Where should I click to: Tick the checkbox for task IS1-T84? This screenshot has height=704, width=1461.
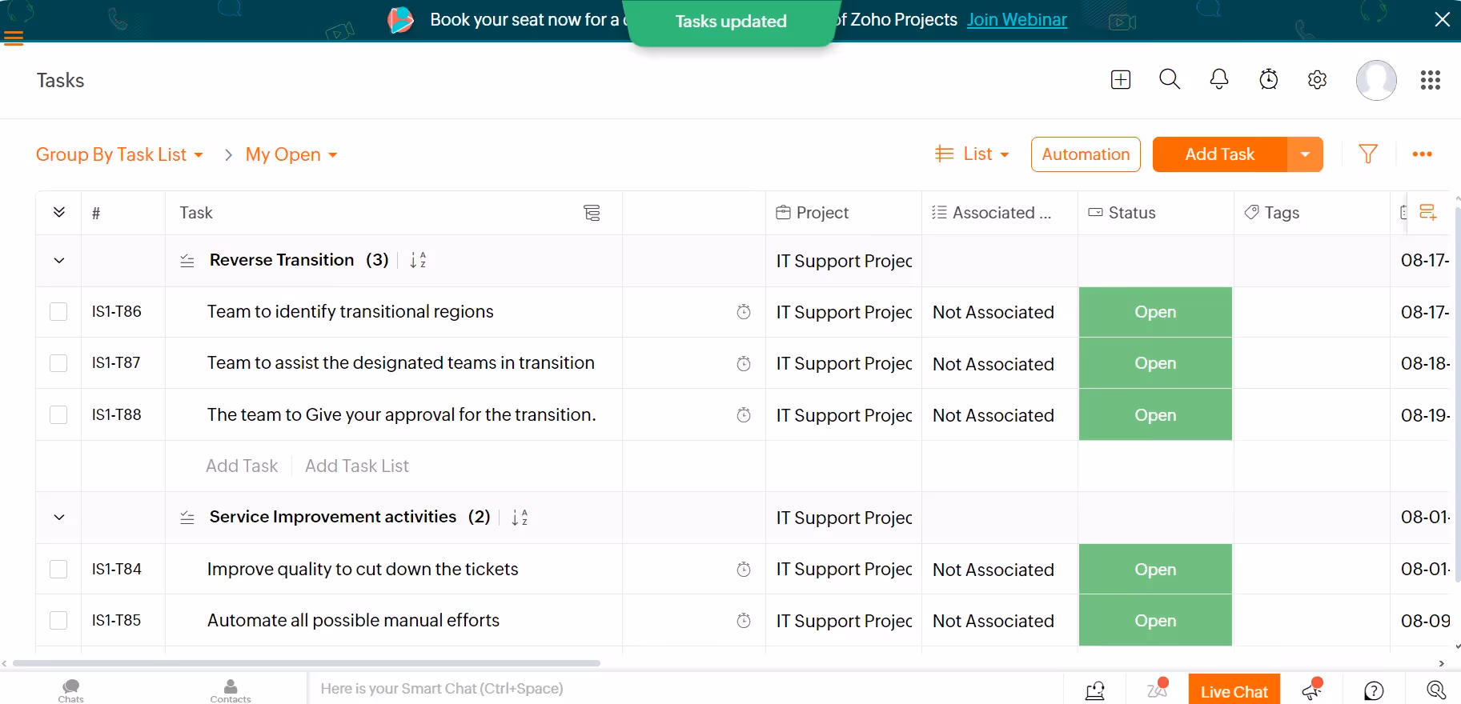coord(58,569)
